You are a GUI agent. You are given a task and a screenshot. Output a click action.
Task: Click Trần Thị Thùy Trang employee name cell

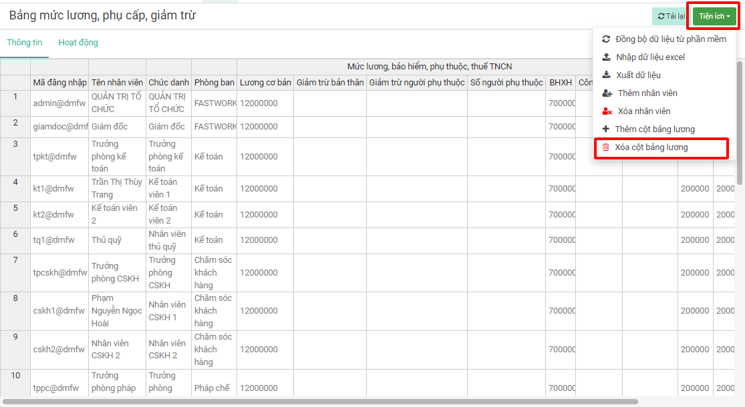point(117,189)
